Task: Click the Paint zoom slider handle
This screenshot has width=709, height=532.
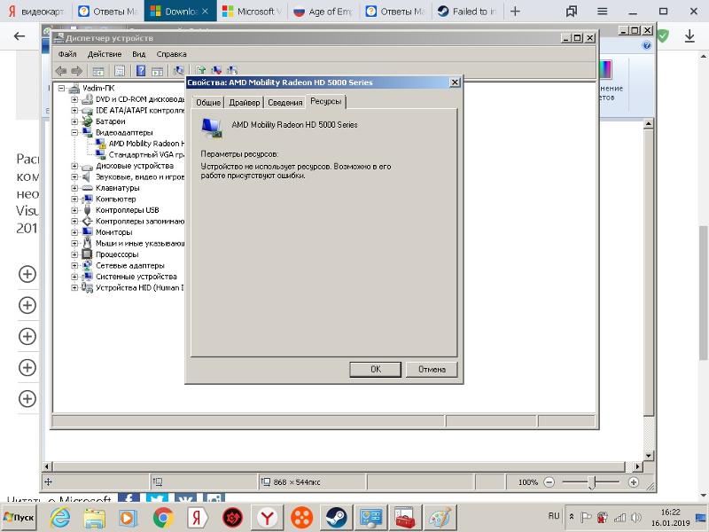Action: [x=591, y=482]
